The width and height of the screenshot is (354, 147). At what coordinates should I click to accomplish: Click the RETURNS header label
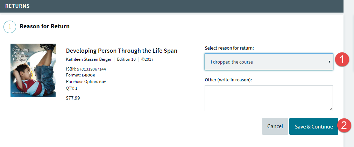17,6
